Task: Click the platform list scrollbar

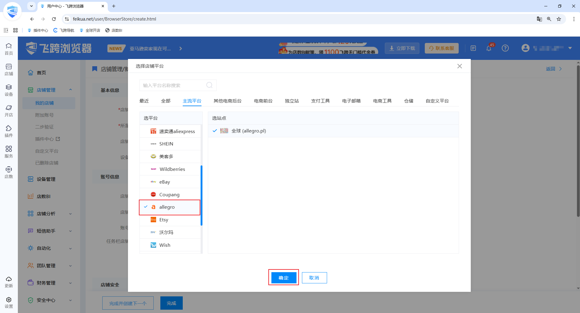Action: click(x=202, y=195)
